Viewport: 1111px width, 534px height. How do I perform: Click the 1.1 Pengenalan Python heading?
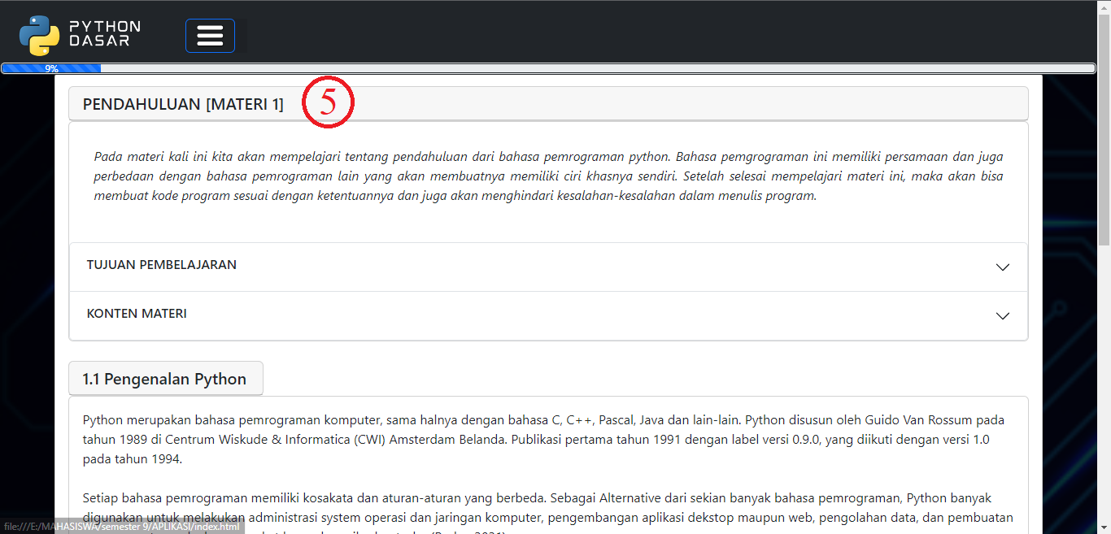[165, 379]
